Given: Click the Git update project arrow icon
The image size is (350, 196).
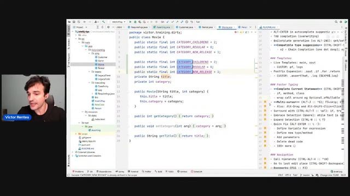Looking at the screenshot, I should coord(168,22).
